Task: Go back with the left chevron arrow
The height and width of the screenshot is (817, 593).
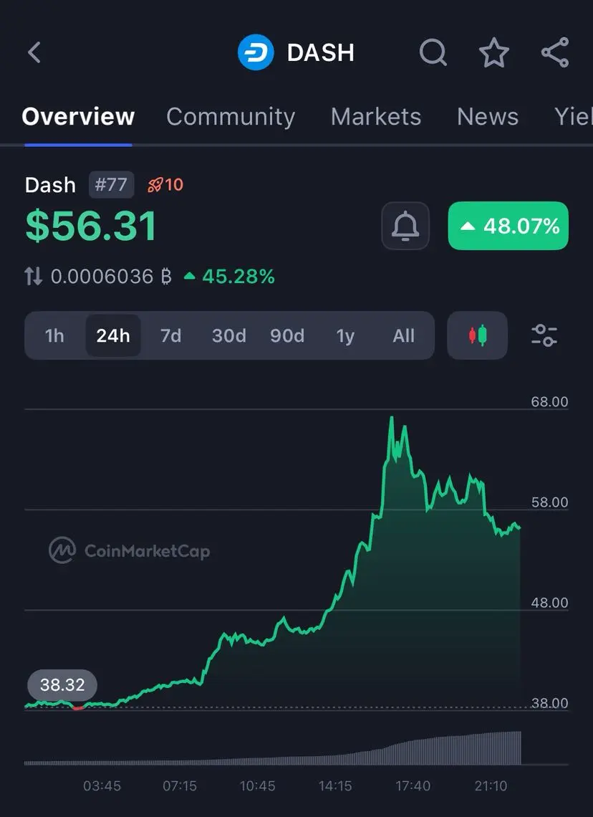Action: pyautogui.click(x=34, y=52)
